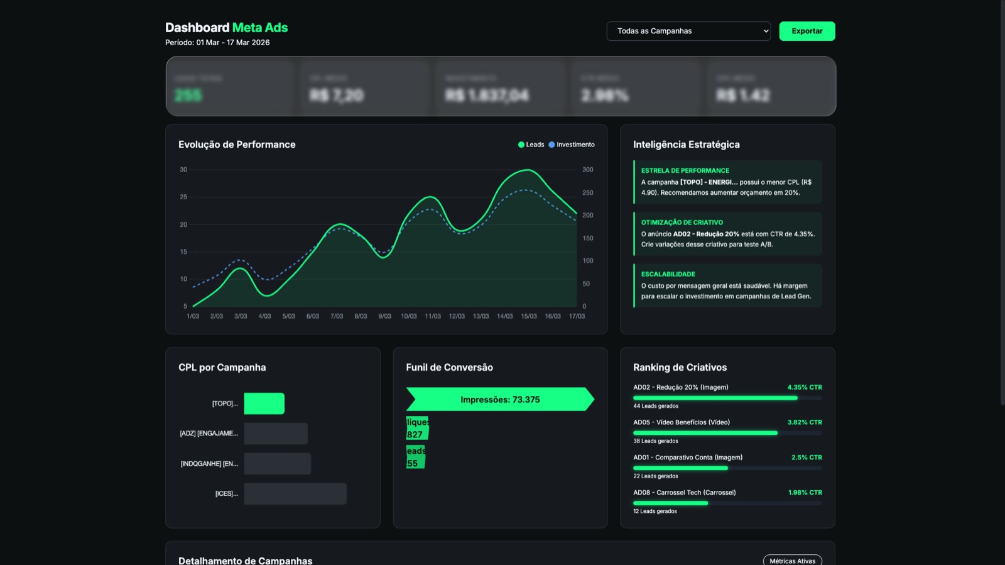Click the Período: 01 Mar - 17 Mar 2026 text
Image resolution: width=1005 pixels, height=565 pixels.
pos(217,43)
